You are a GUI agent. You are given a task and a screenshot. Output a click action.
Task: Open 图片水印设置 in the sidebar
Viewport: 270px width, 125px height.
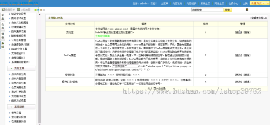tap(19, 18)
